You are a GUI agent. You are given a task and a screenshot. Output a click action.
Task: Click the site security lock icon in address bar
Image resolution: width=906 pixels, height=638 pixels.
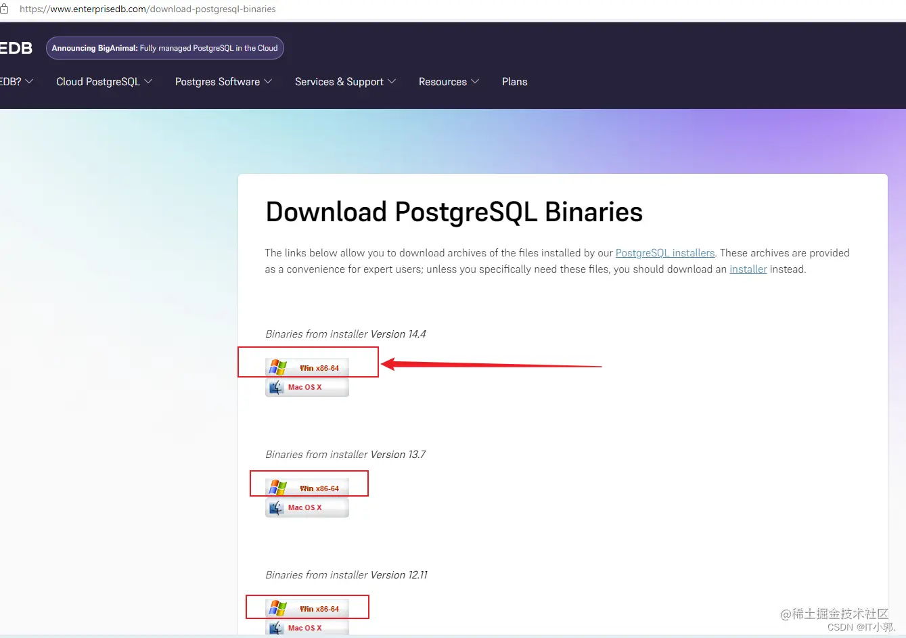(x=4, y=9)
